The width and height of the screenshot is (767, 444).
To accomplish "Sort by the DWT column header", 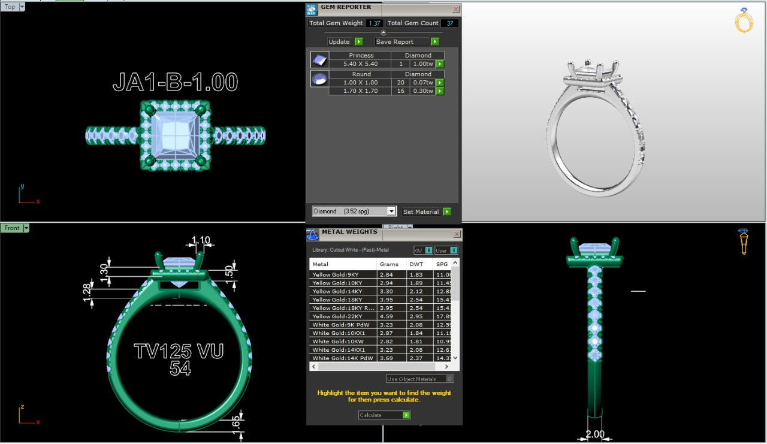I will (419, 264).
